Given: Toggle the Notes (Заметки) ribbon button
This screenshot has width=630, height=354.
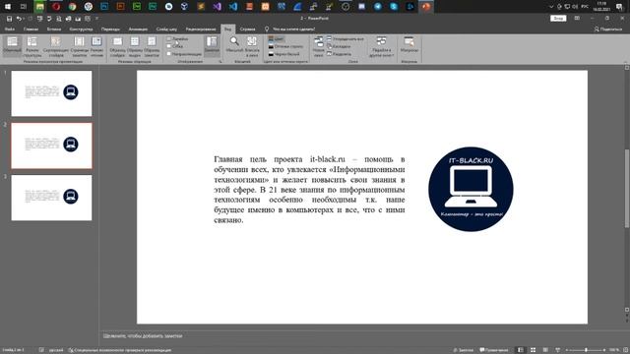Looking at the screenshot, I should (212, 45).
